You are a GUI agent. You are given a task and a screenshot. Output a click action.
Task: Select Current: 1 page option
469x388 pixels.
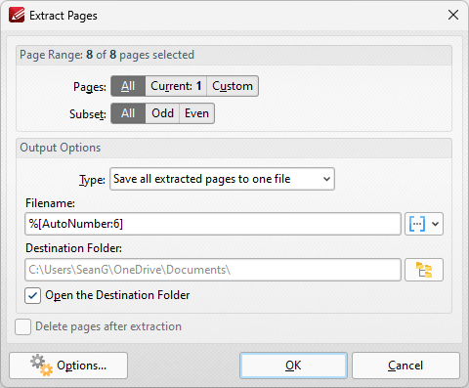tap(176, 86)
